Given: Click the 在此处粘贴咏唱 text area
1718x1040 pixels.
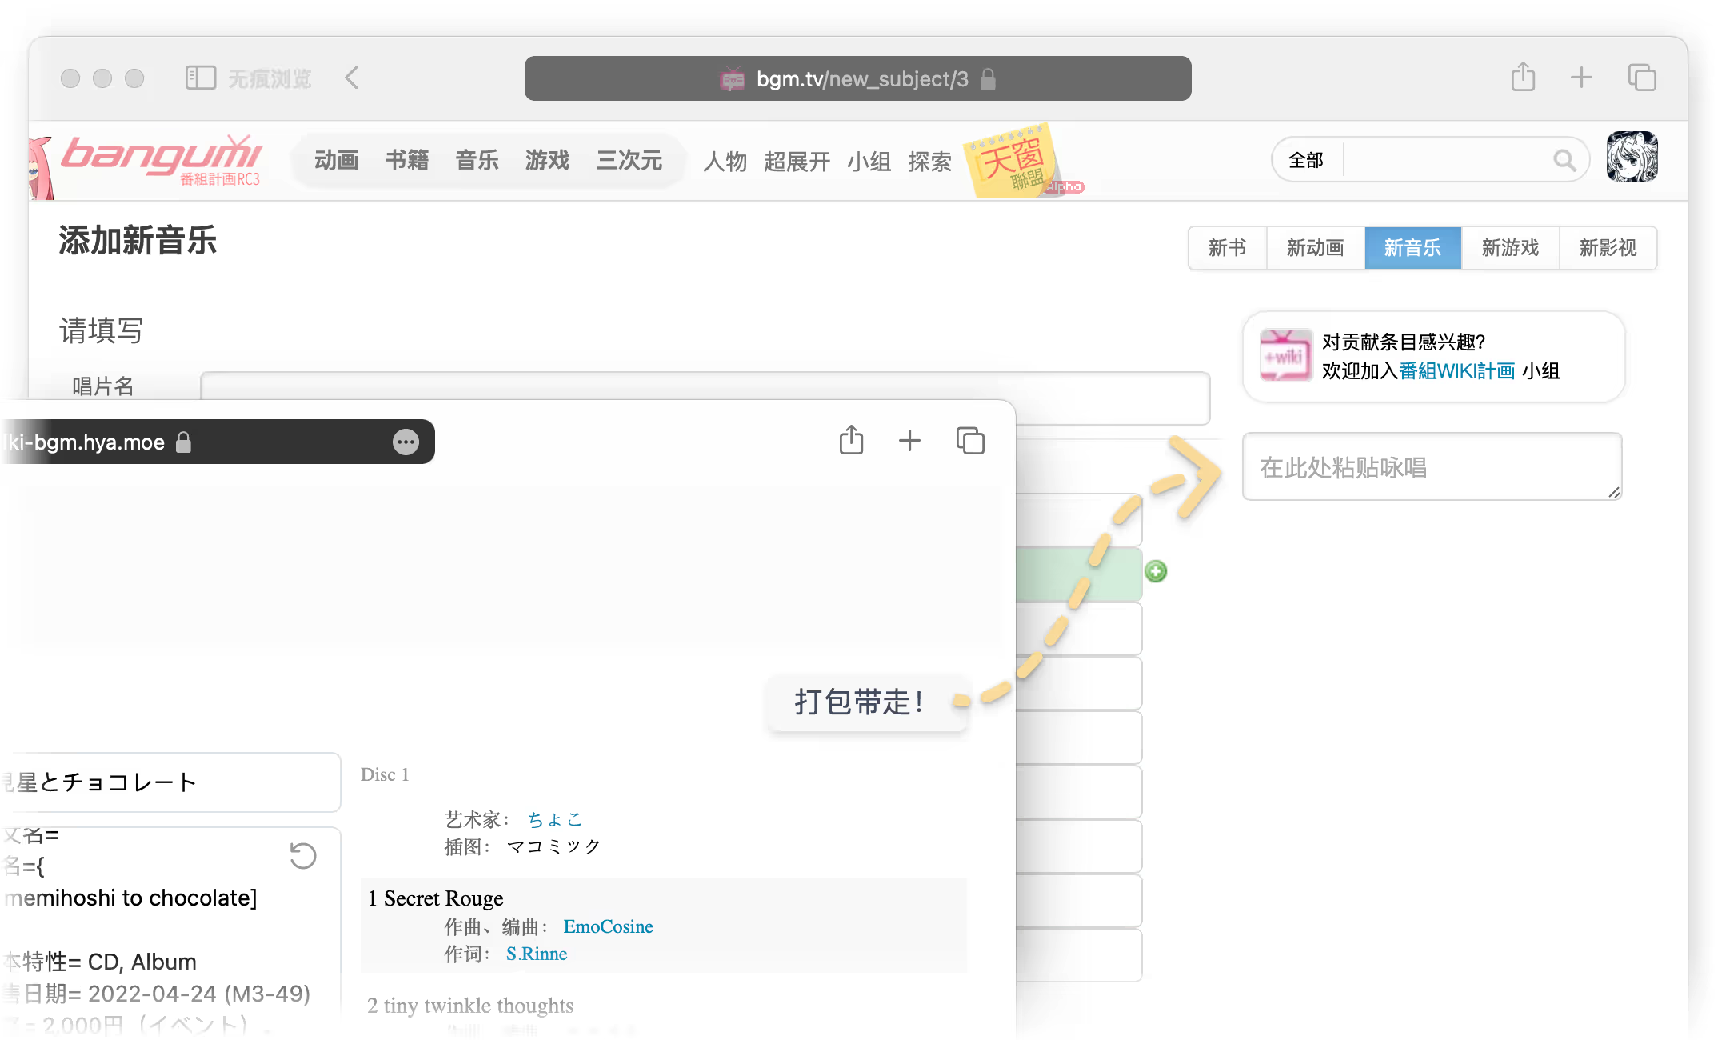Looking at the screenshot, I should tap(1432, 467).
